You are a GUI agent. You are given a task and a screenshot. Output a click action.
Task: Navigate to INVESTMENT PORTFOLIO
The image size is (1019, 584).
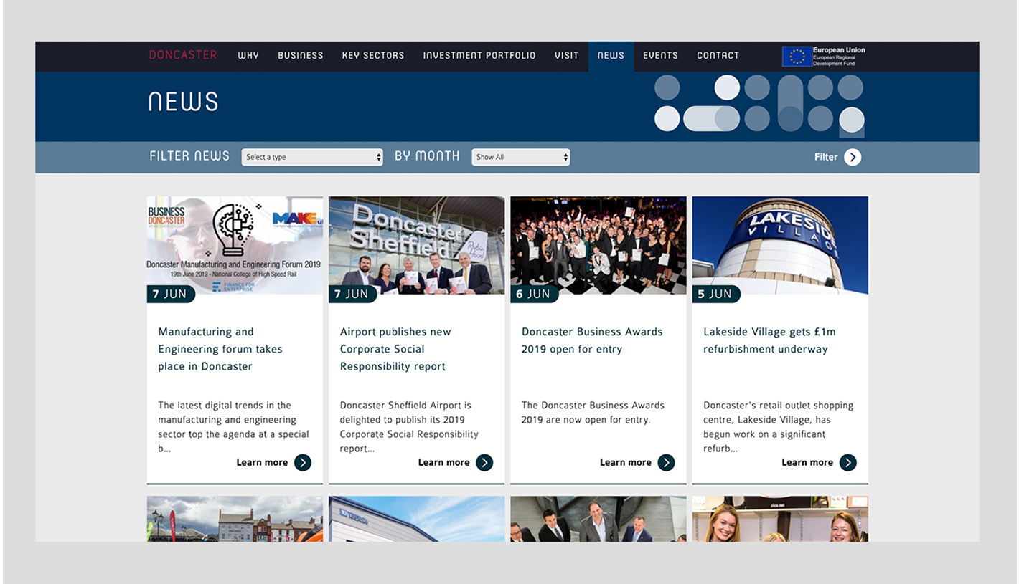click(479, 56)
